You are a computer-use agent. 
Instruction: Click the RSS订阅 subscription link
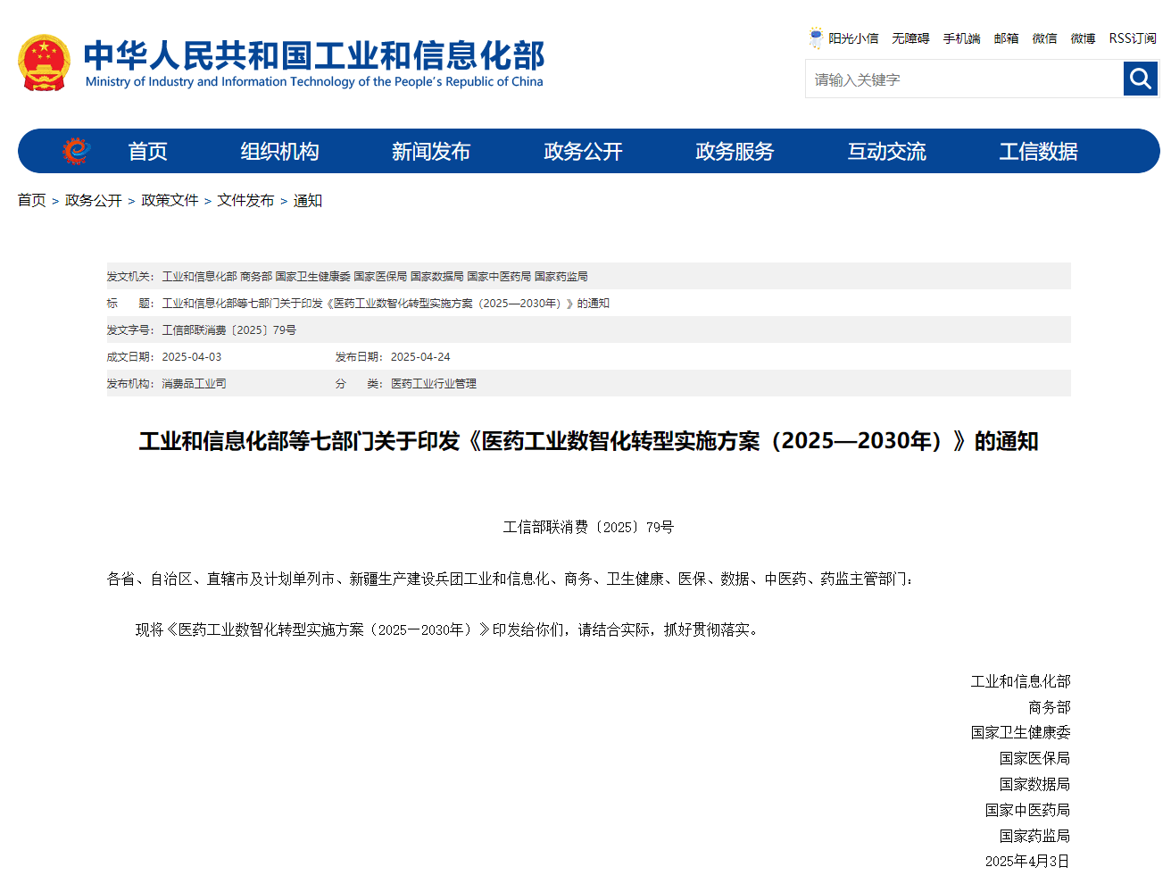click(x=1133, y=38)
